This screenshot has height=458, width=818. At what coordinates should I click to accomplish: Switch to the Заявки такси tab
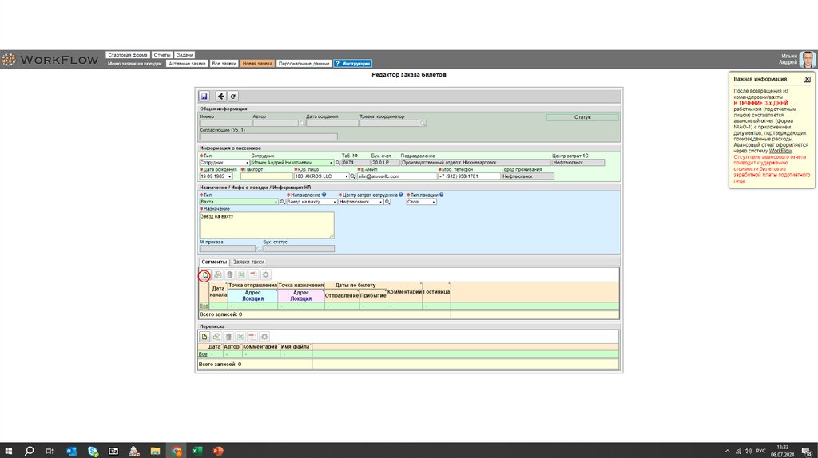pos(248,262)
